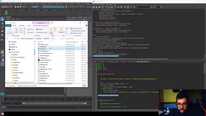Add a new script tab with plus button
Viewport: 206px width, 116px height.
(x=152, y=62)
